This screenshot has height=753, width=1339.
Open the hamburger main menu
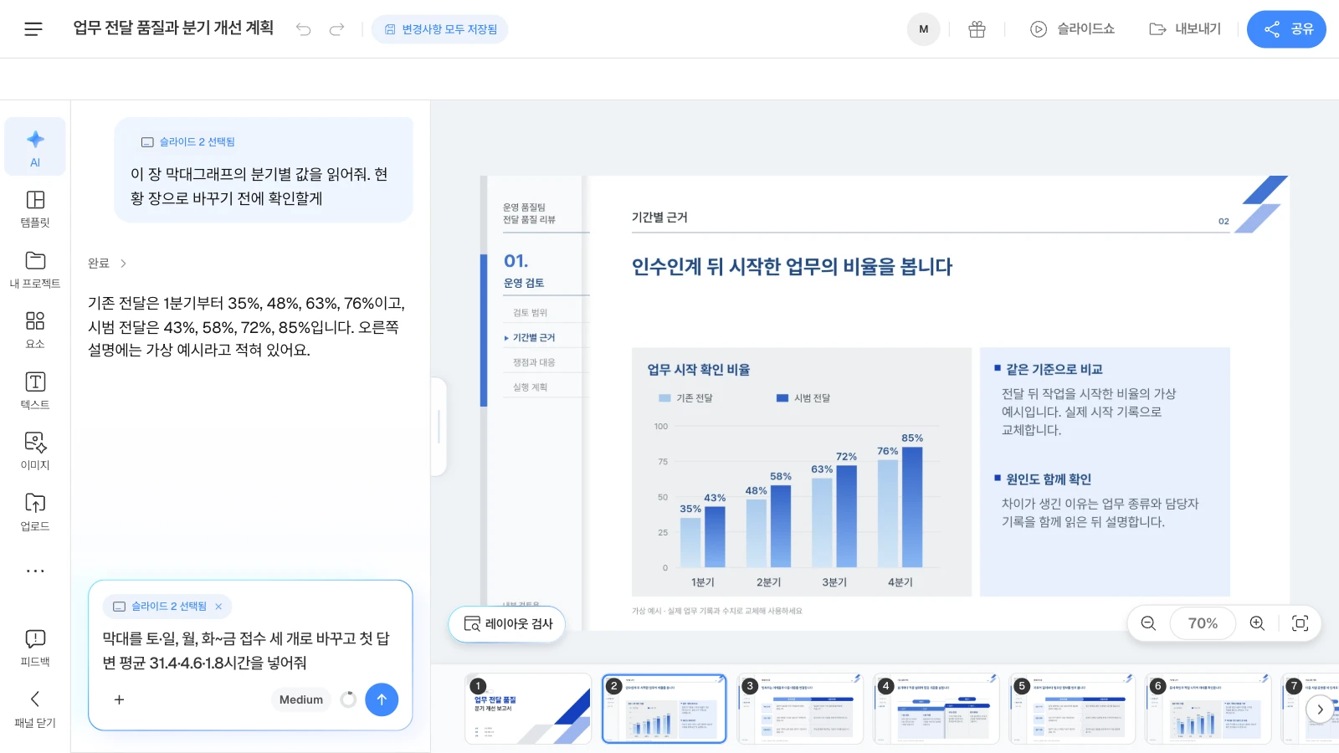pos(33,29)
